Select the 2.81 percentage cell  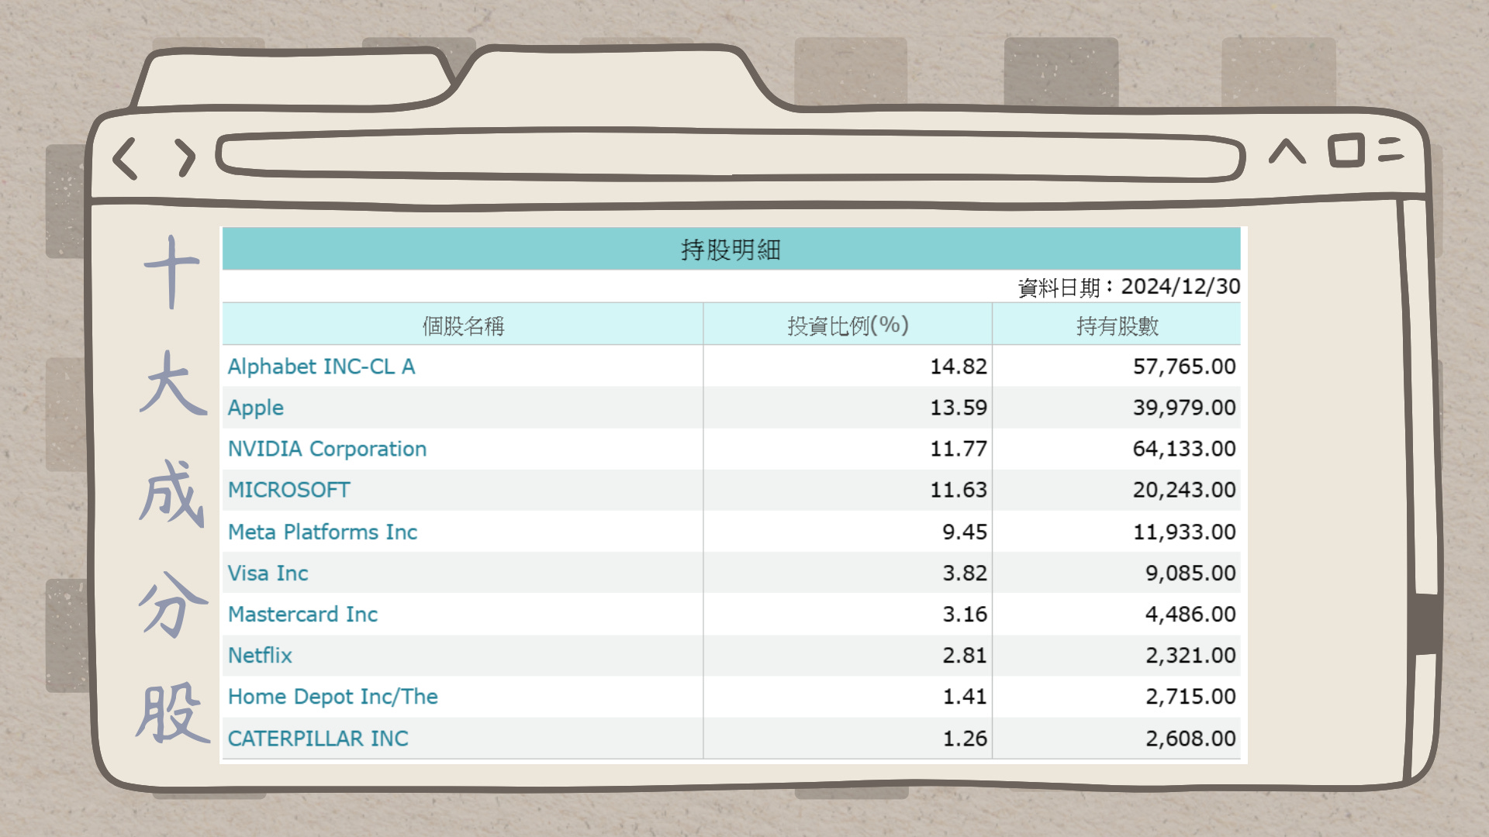pos(848,655)
